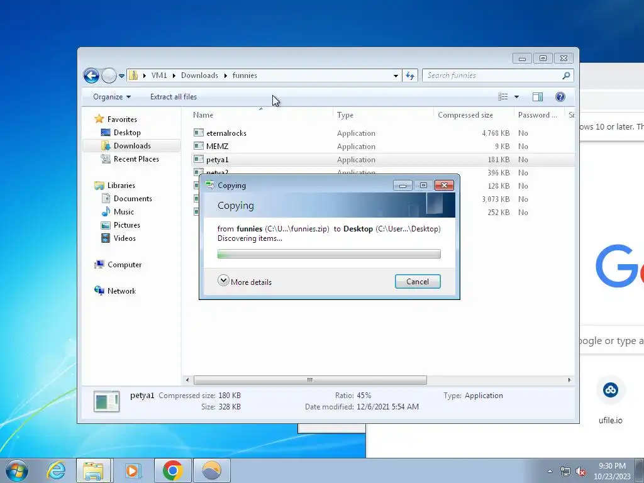Click the horizontal scrollbar thumb
The image size is (644, 483).
point(310,380)
